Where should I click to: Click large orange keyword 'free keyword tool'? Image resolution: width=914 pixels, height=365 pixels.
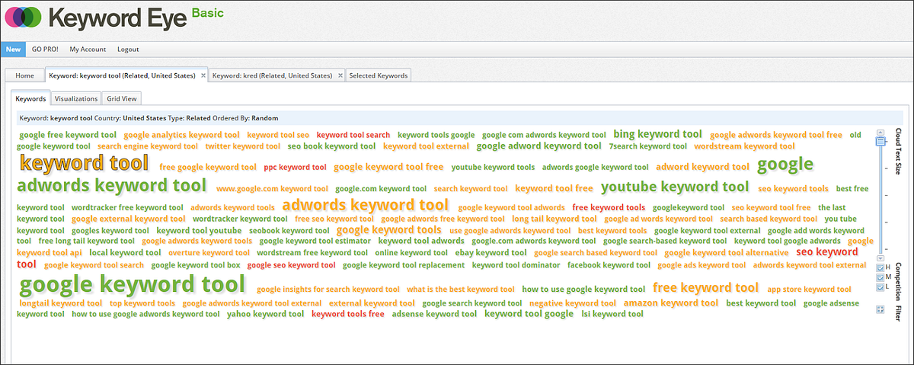[x=705, y=287]
